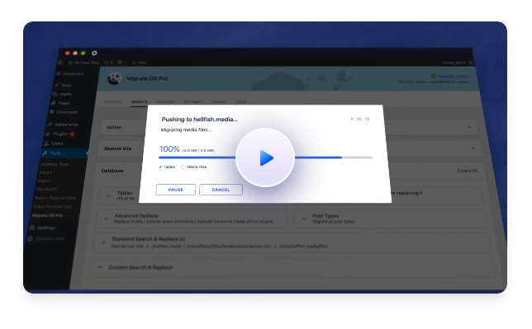Expand the Tables section chevron
Image resolution: width=532 pixels, height=329 pixels.
click(x=108, y=195)
